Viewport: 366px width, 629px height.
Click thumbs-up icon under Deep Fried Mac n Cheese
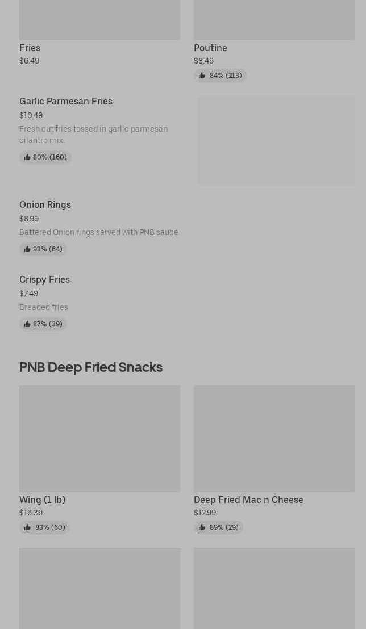(202, 527)
